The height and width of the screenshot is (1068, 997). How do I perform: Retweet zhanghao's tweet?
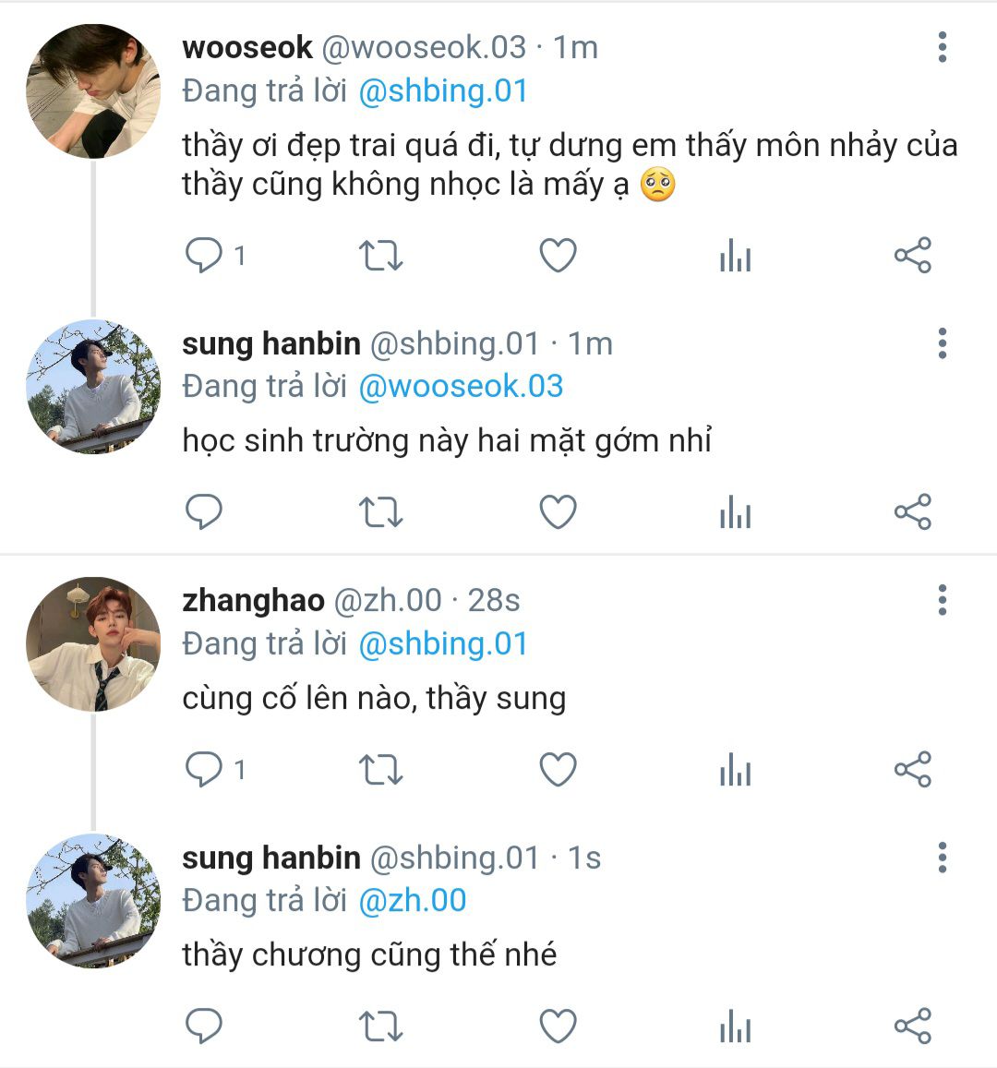pos(380,770)
